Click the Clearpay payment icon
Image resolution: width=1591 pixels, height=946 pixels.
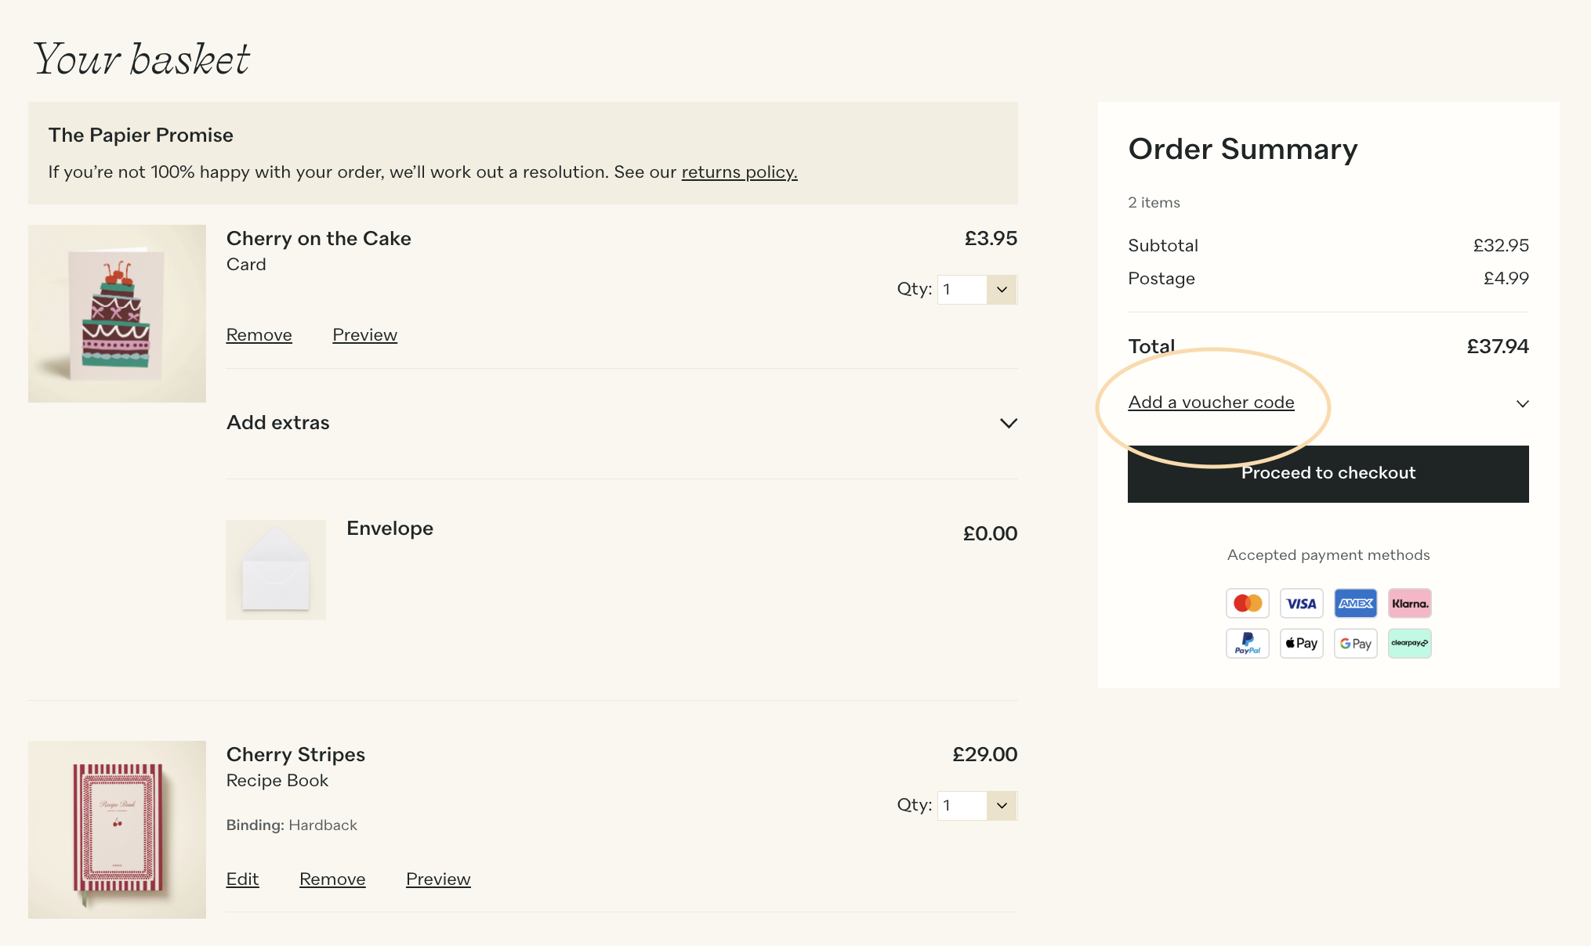(1409, 644)
